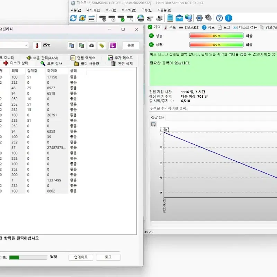This screenshot has height=277, width=277.
Task: Click the green update progress bar
Action: (28, 257)
